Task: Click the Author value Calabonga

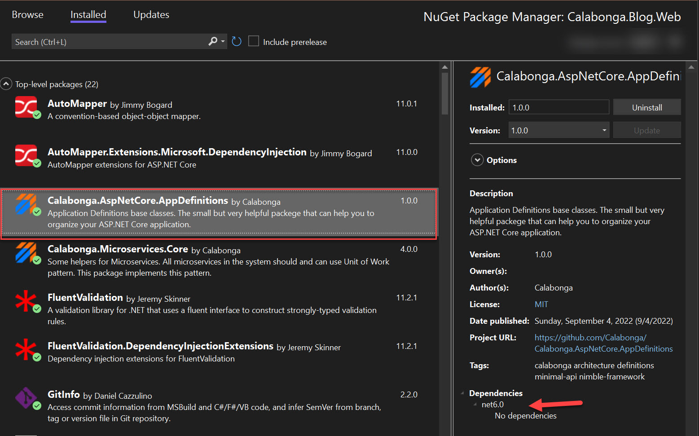Action: [x=554, y=288]
